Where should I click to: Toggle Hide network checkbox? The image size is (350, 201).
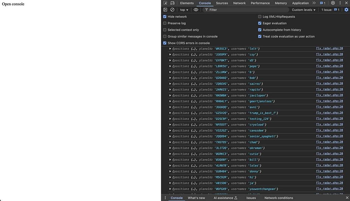(x=165, y=16)
